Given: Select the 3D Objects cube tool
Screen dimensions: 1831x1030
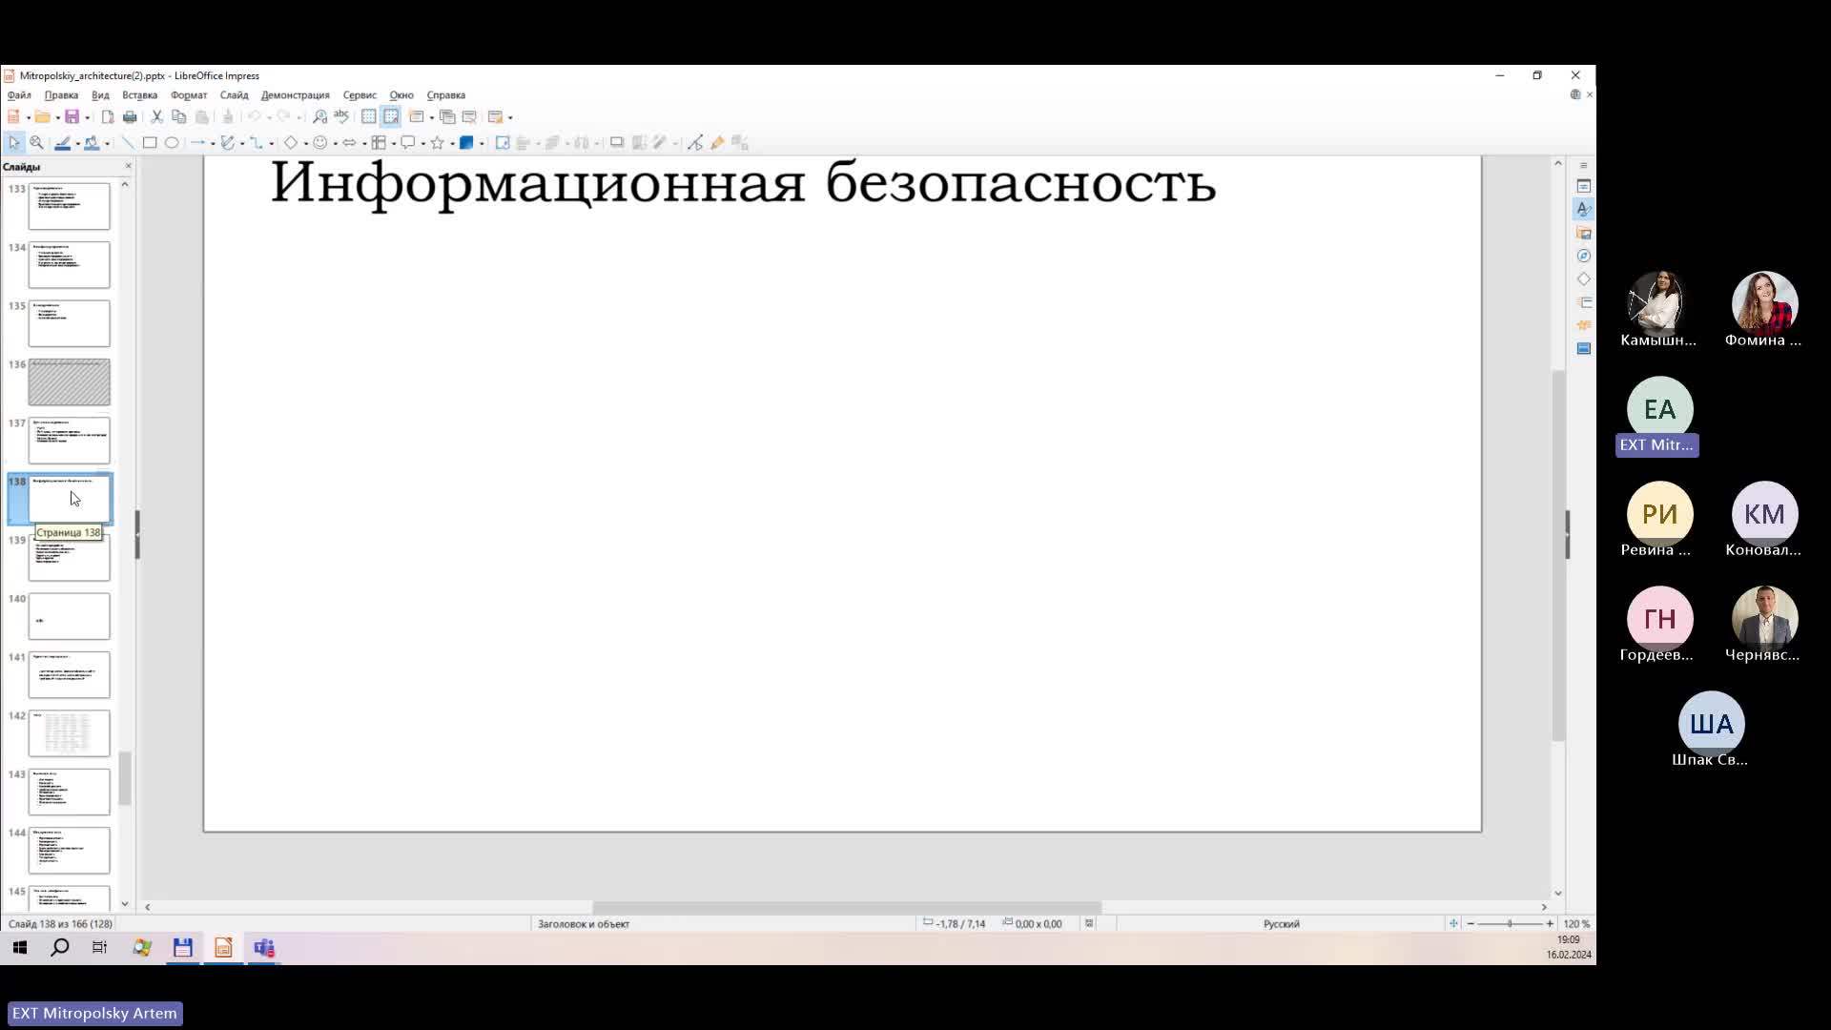Looking at the screenshot, I should coord(466,143).
